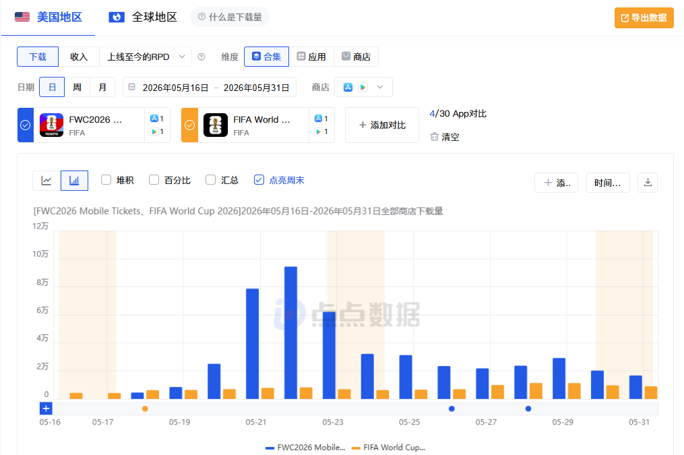The width and height of the screenshot is (684, 455).
Task: Select 周 date granularity
Action: 77,87
